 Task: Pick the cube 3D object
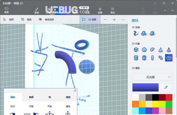coord(136,50)
